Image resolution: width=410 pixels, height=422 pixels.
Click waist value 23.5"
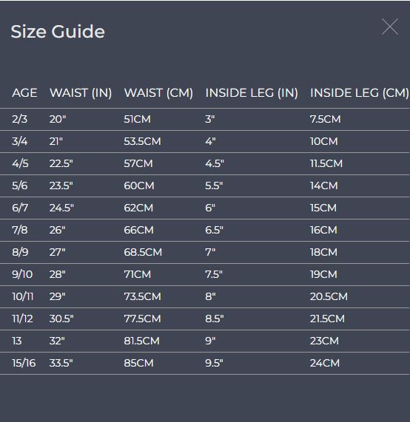click(61, 186)
